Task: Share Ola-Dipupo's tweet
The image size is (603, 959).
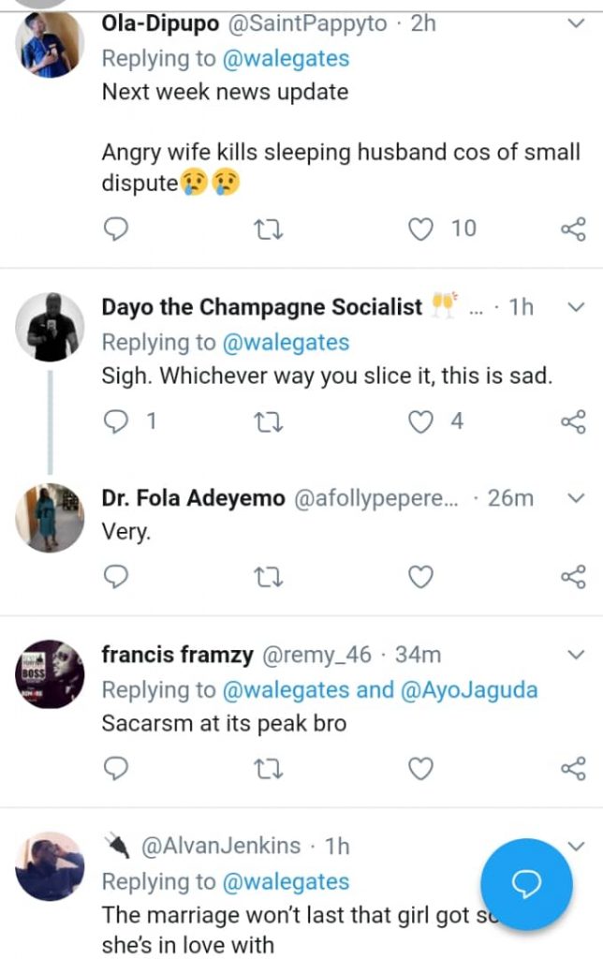Action: 572,228
